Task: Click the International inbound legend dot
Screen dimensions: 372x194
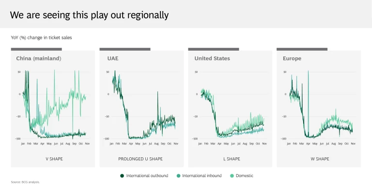Action: click(179, 176)
